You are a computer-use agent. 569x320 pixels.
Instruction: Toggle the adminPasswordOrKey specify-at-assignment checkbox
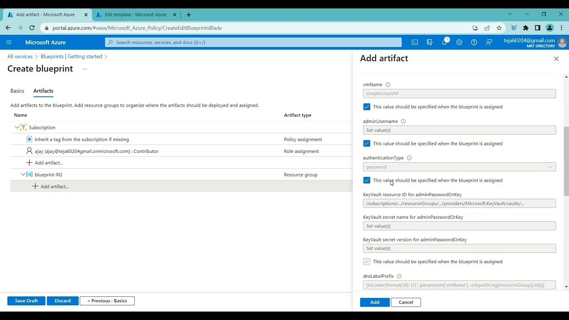(x=367, y=262)
